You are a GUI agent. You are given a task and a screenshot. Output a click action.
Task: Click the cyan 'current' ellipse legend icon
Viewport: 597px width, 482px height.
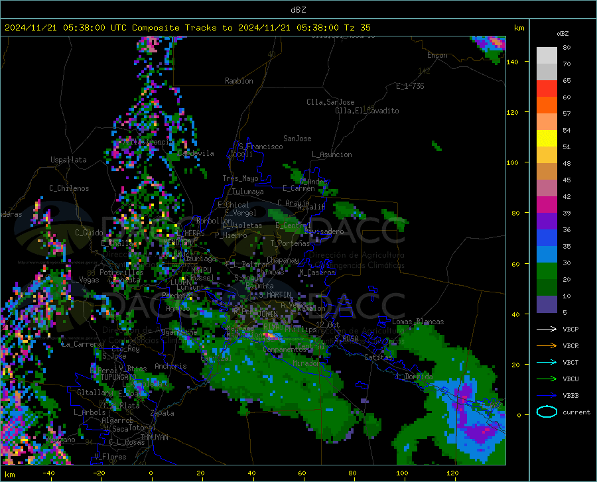(547, 412)
